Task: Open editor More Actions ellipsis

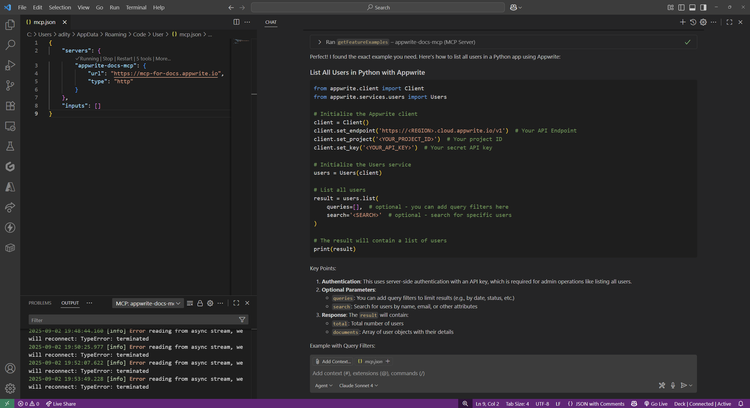Action: pyautogui.click(x=247, y=22)
